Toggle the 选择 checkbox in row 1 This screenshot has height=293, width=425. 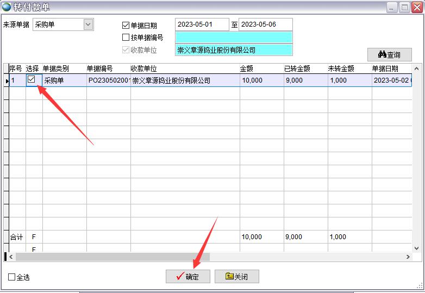[x=32, y=79]
